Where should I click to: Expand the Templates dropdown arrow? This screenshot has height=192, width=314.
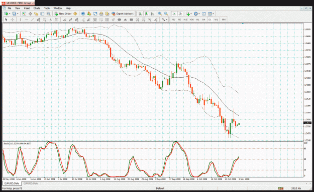tap(214, 14)
